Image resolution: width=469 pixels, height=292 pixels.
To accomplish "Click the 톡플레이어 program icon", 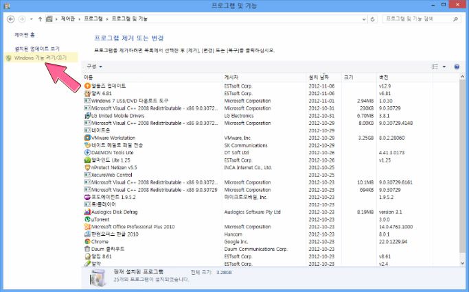I will [x=87, y=204].
